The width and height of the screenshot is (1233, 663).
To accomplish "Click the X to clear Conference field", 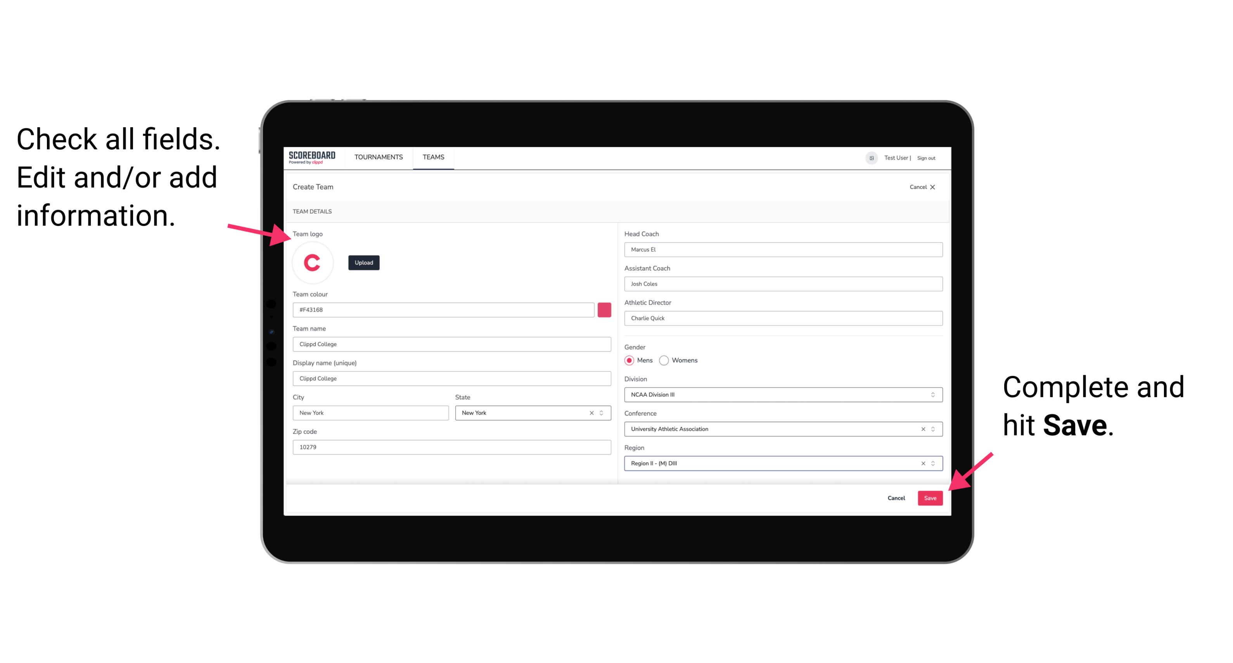I will point(921,429).
